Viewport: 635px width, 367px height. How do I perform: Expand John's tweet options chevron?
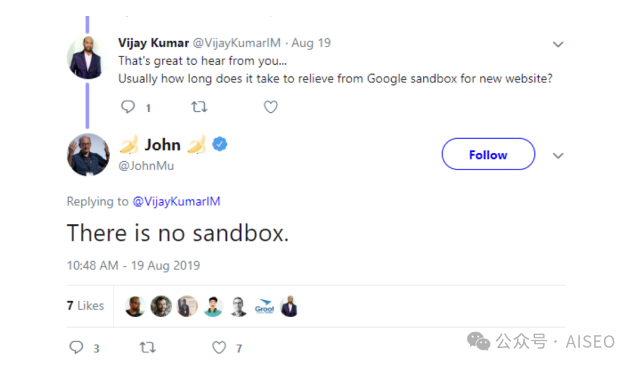[x=558, y=156]
